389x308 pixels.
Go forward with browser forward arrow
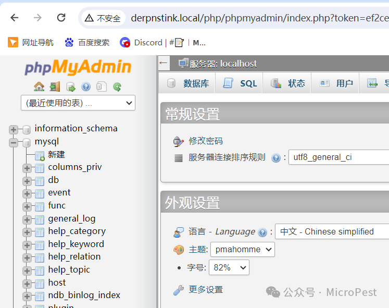click(37, 18)
